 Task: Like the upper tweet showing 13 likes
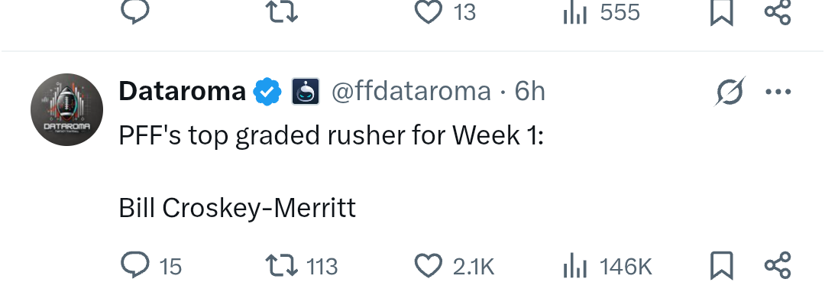click(x=445, y=11)
